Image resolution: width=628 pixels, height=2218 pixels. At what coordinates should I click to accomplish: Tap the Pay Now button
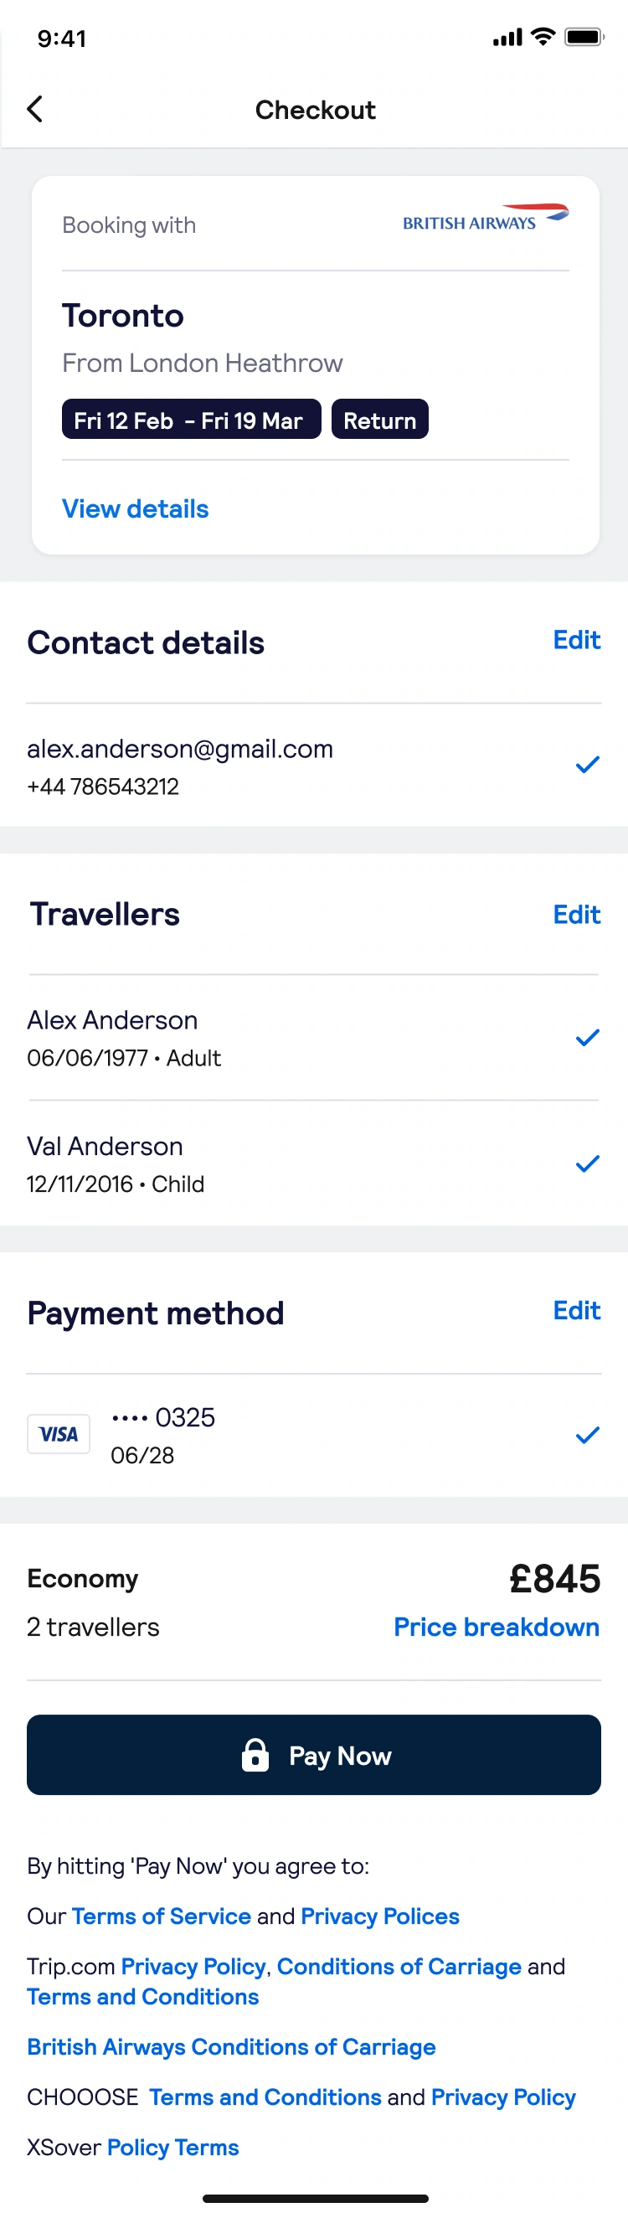point(314,1755)
